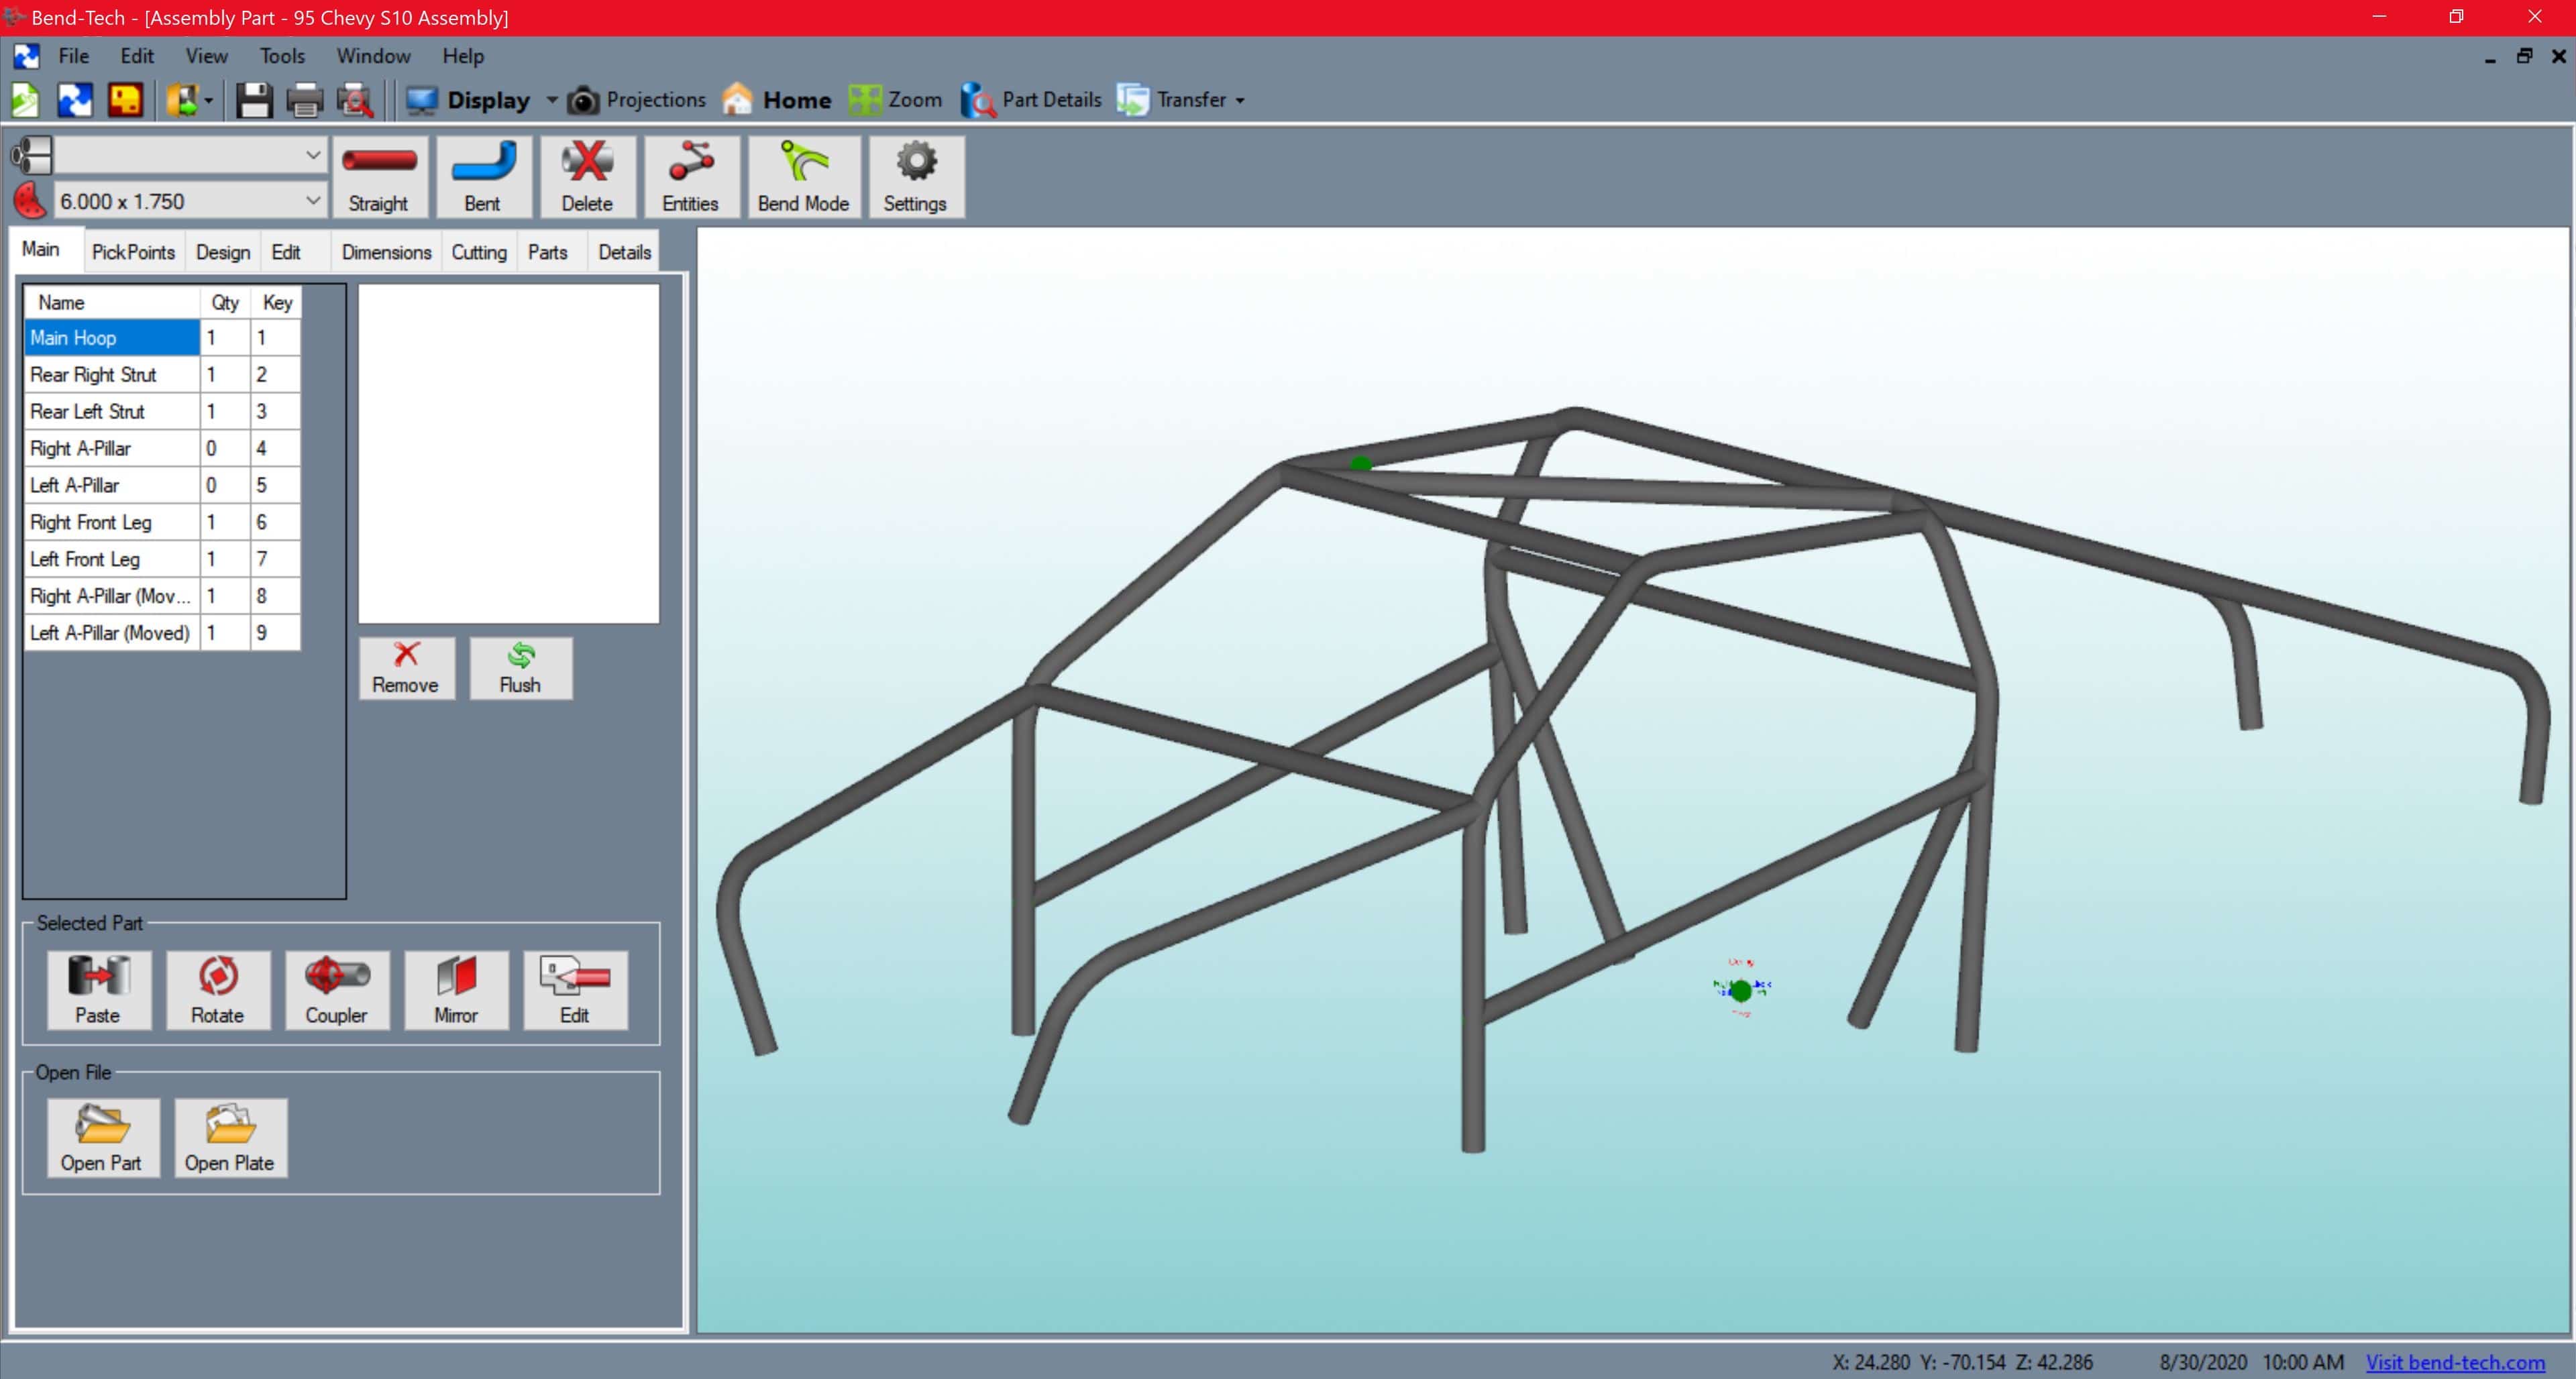This screenshot has height=1379, width=2576.
Task: Open the Projections tool
Action: [637, 100]
